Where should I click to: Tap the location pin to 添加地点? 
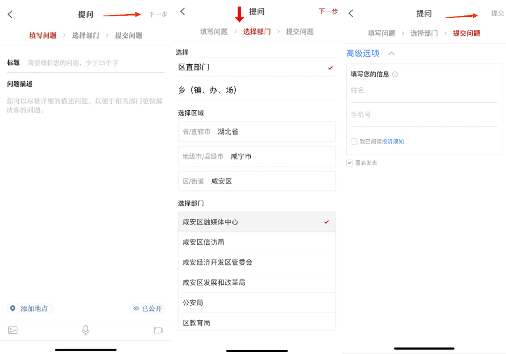coord(13,309)
